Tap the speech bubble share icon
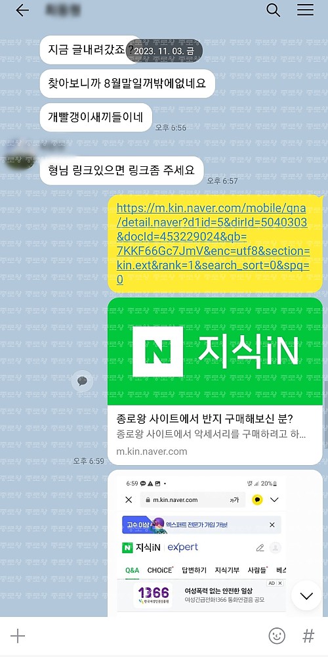This screenshot has height=657, width=328. pos(82,381)
